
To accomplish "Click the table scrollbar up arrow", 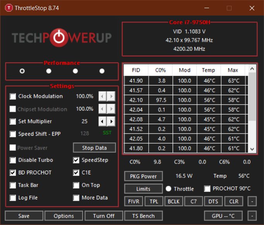I will [252, 68].
